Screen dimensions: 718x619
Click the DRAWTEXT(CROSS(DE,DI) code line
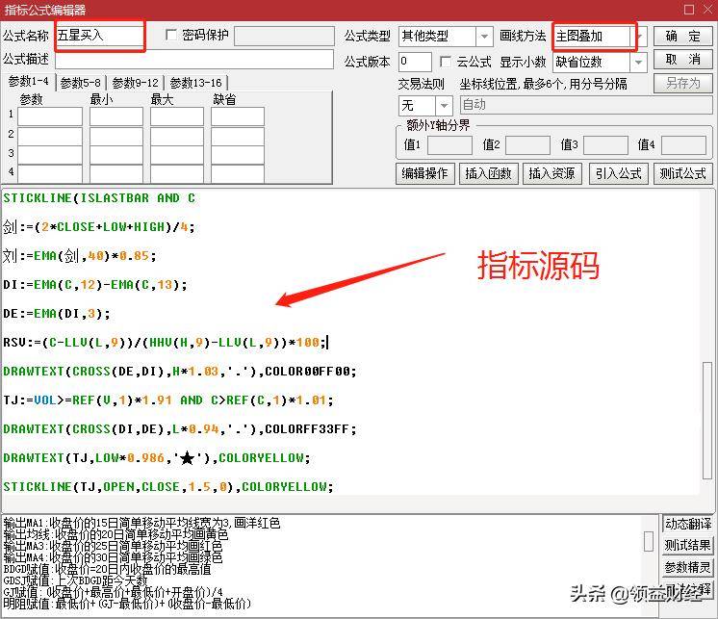coord(179,372)
